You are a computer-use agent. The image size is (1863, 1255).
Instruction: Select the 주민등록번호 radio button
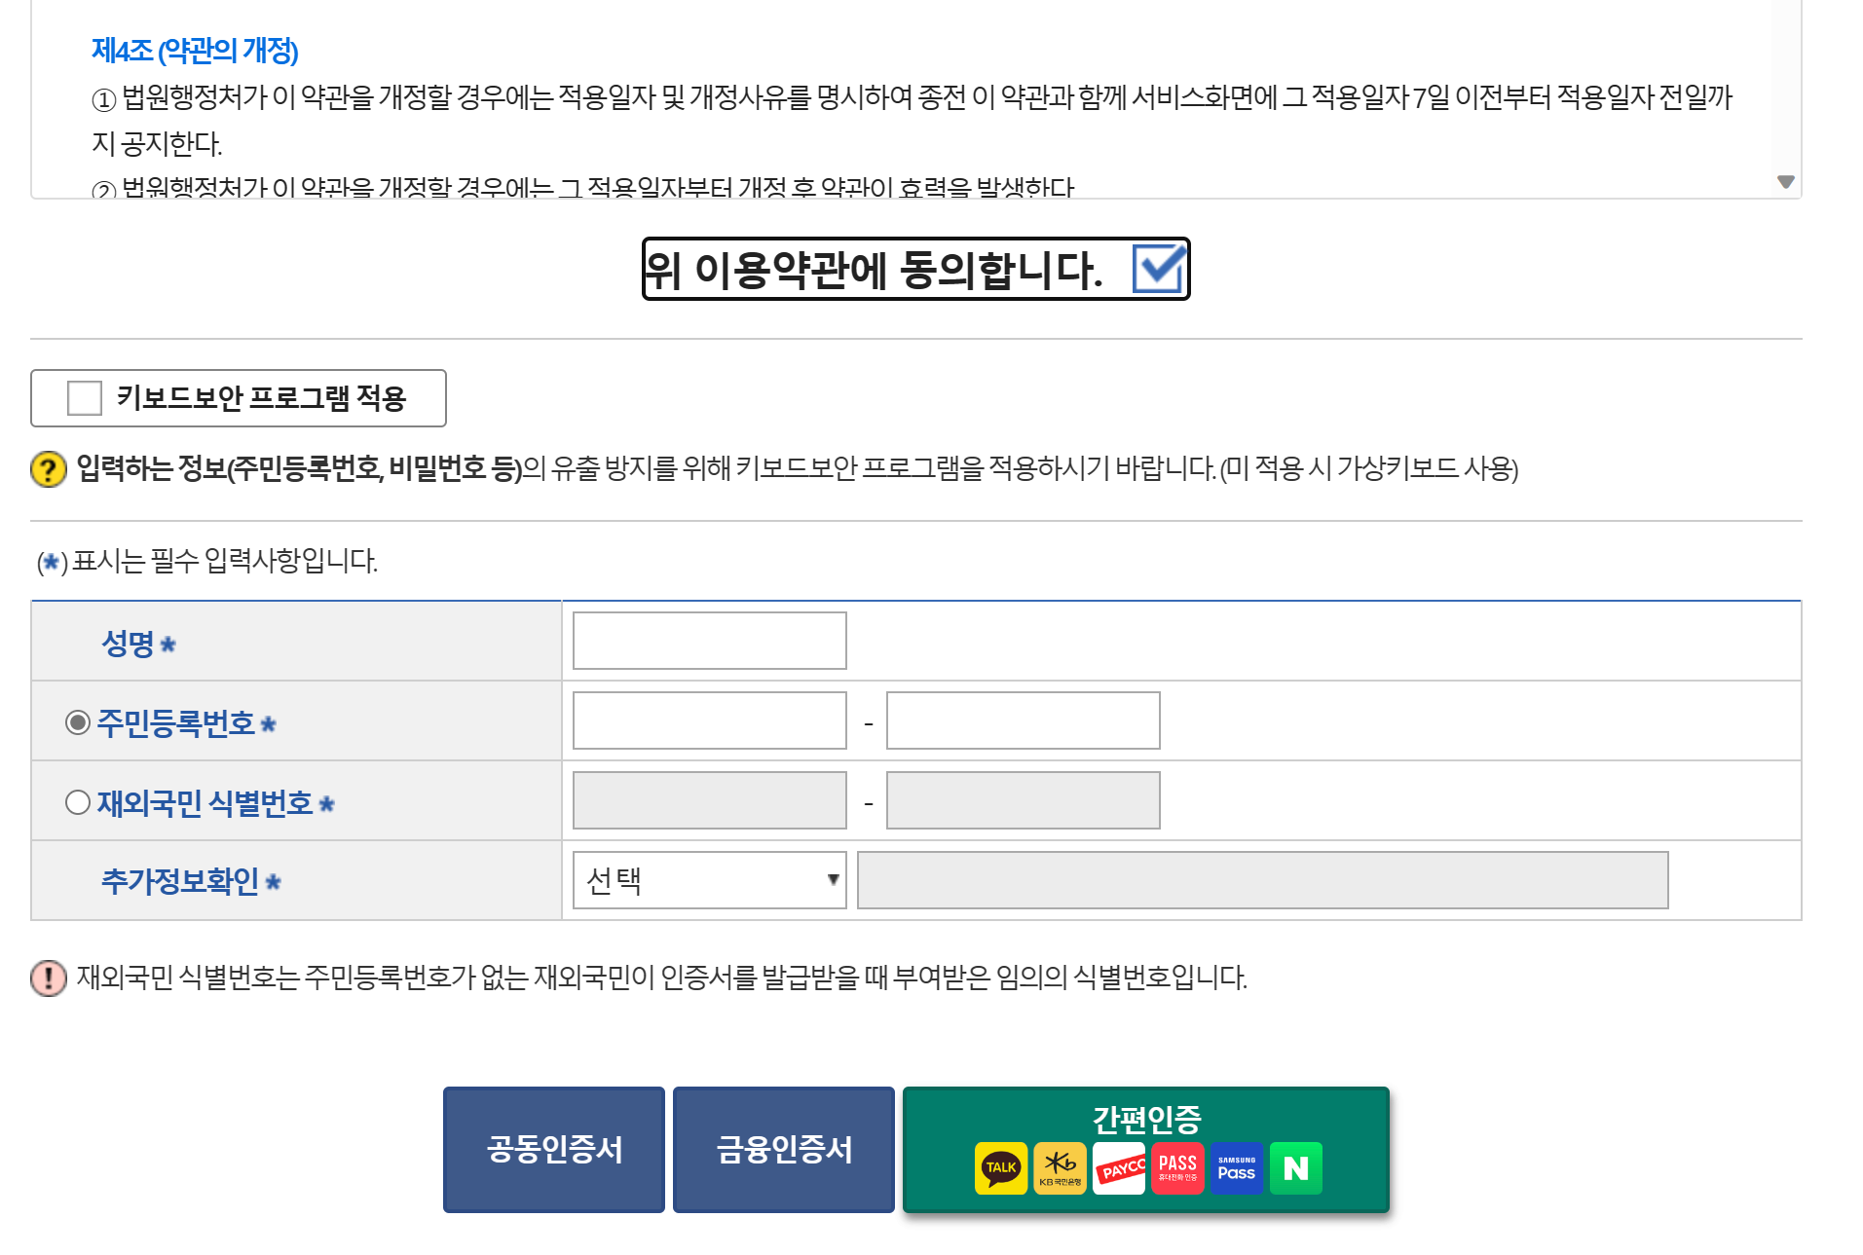(78, 722)
